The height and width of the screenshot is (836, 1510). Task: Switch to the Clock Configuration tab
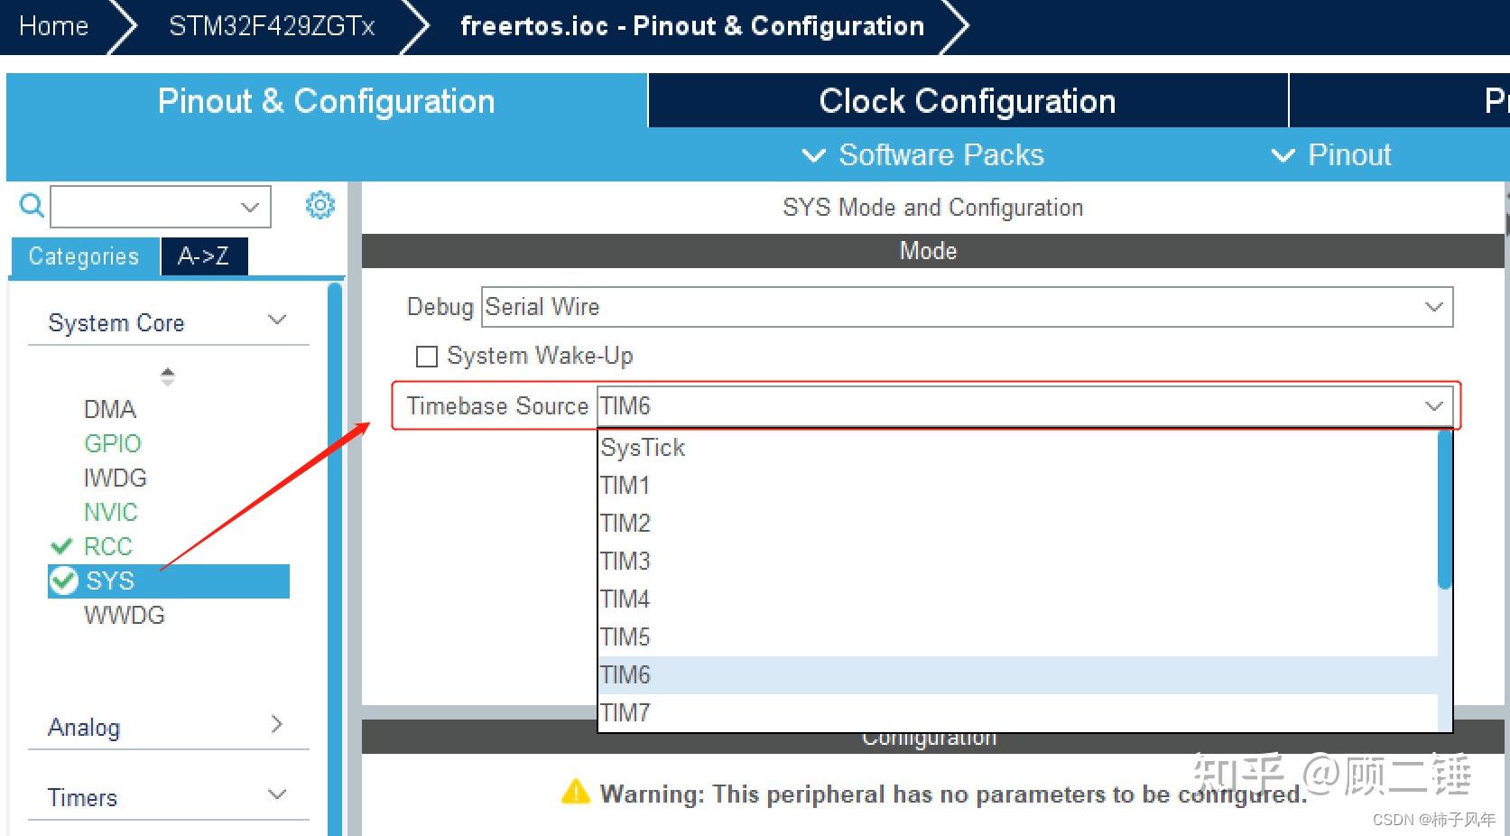966,100
